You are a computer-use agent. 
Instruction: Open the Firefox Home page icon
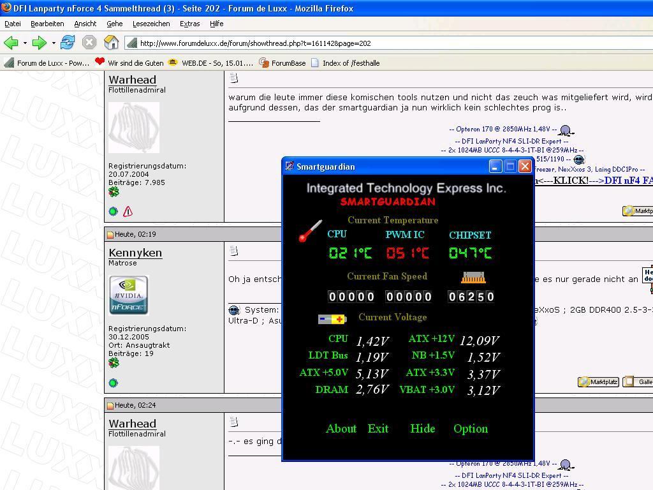click(x=111, y=43)
